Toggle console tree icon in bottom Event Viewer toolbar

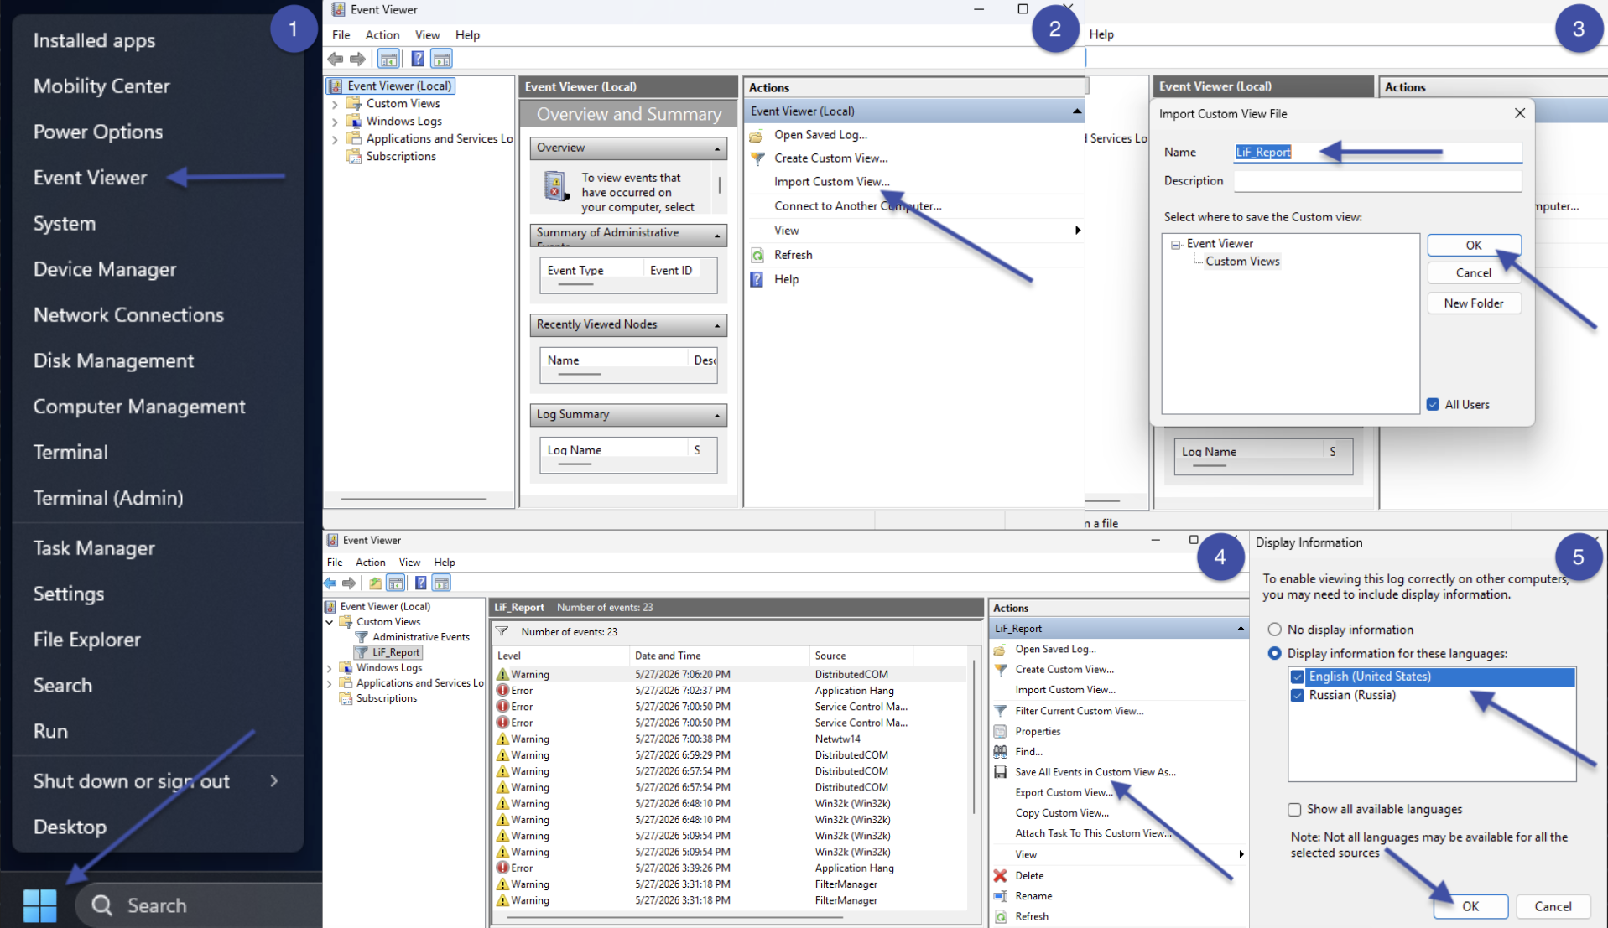pos(396,583)
